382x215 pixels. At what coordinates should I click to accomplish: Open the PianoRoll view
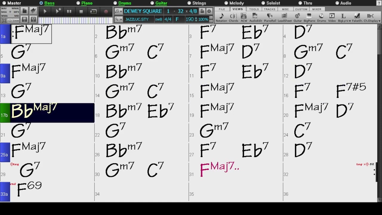click(x=270, y=18)
